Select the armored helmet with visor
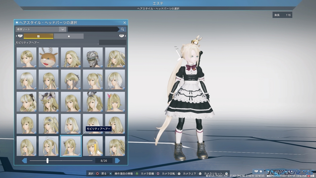 click(93, 57)
